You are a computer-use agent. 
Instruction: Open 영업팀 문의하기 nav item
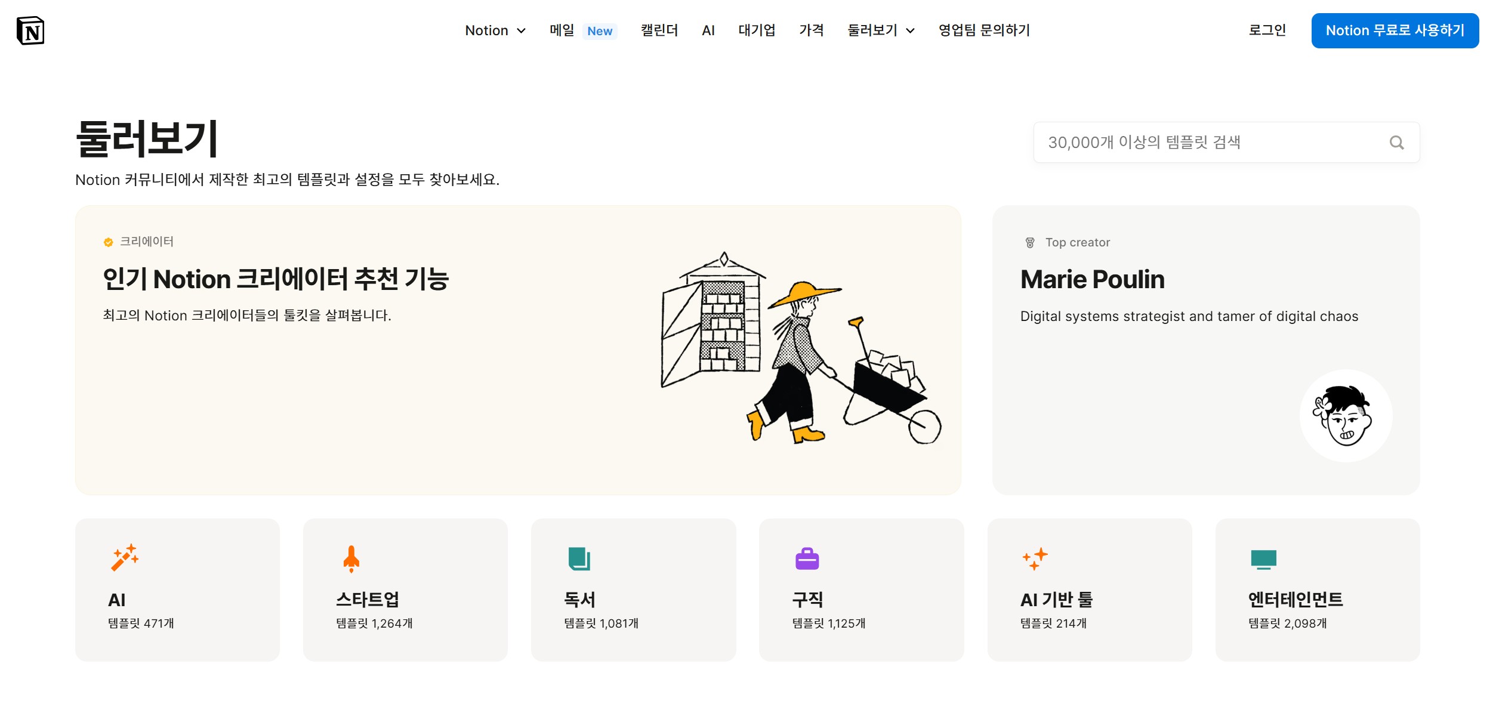tap(984, 30)
